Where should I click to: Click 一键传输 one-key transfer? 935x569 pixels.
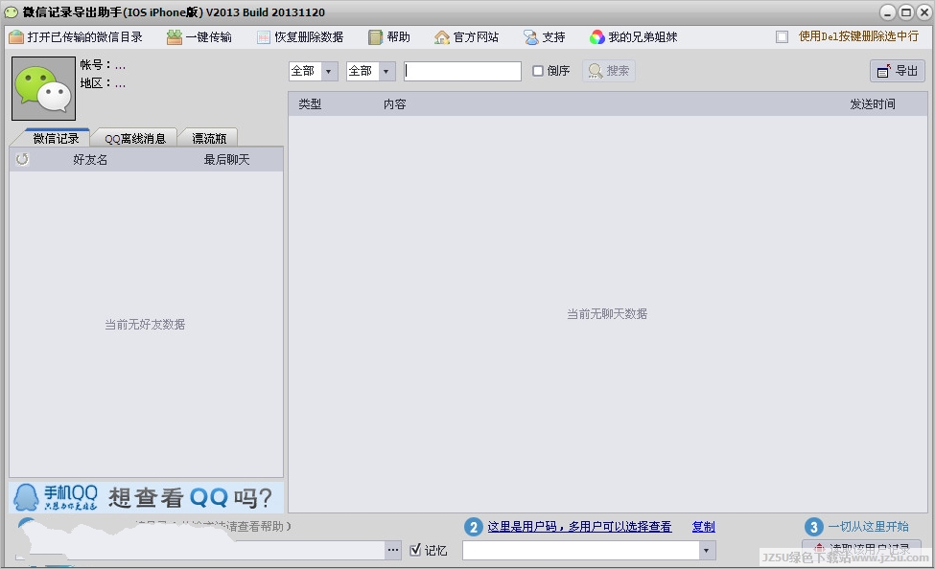[x=199, y=37]
